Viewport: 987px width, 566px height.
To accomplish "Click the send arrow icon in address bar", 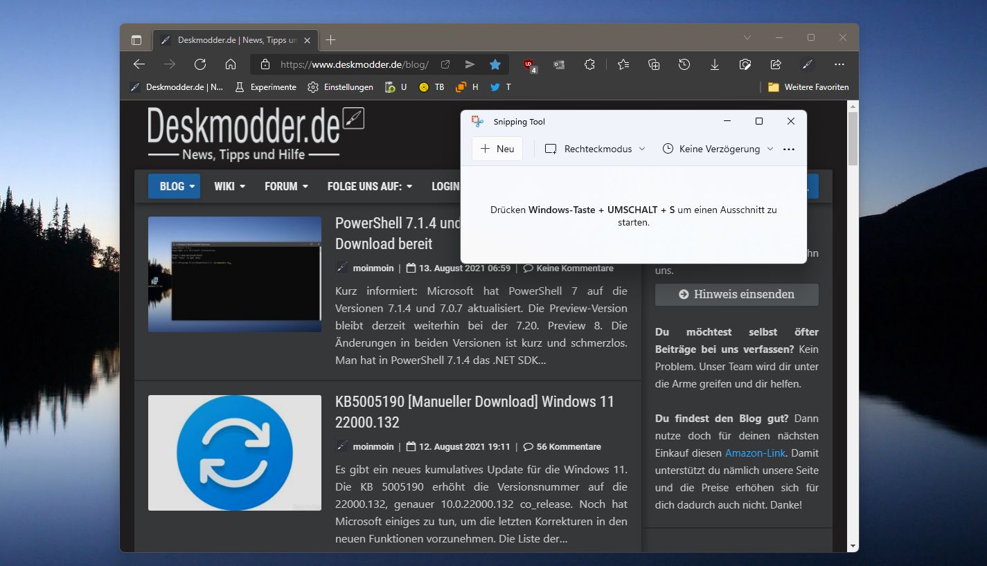I will tap(470, 64).
